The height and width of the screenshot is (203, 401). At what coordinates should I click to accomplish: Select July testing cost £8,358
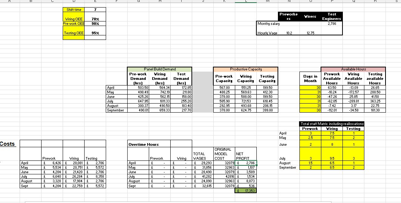click(95, 177)
